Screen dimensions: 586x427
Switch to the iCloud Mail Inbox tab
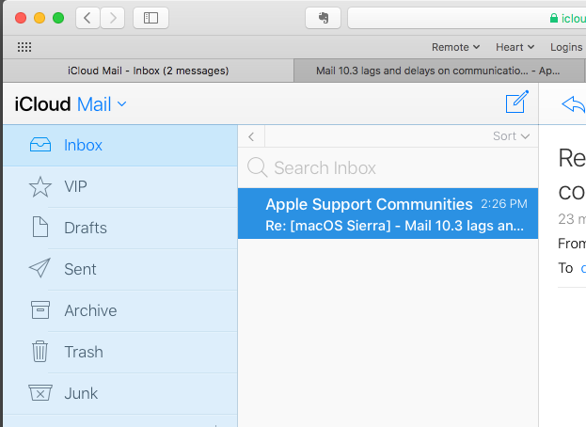click(148, 71)
